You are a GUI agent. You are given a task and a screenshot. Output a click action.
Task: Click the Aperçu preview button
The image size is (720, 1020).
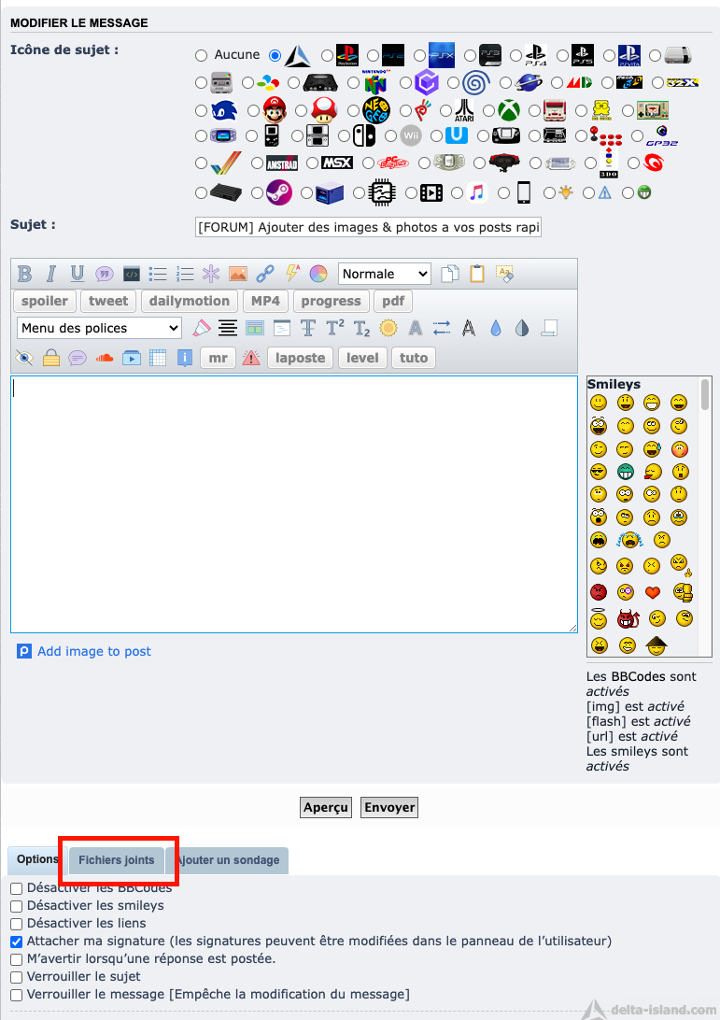tap(326, 807)
